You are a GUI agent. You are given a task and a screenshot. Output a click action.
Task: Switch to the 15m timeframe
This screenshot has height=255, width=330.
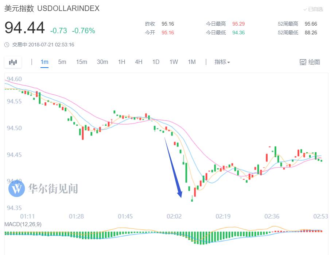coord(82,62)
